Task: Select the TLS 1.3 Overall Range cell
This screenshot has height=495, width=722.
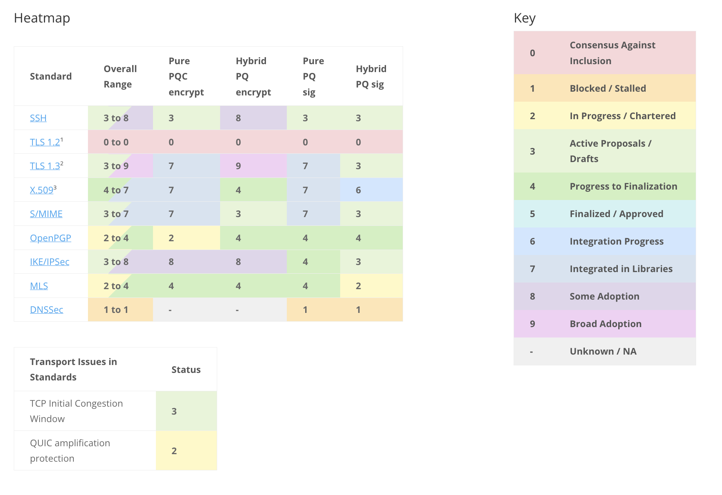Action: coord(120,166)
